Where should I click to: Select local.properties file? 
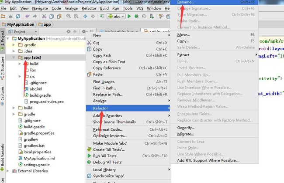tap(35, 152)
